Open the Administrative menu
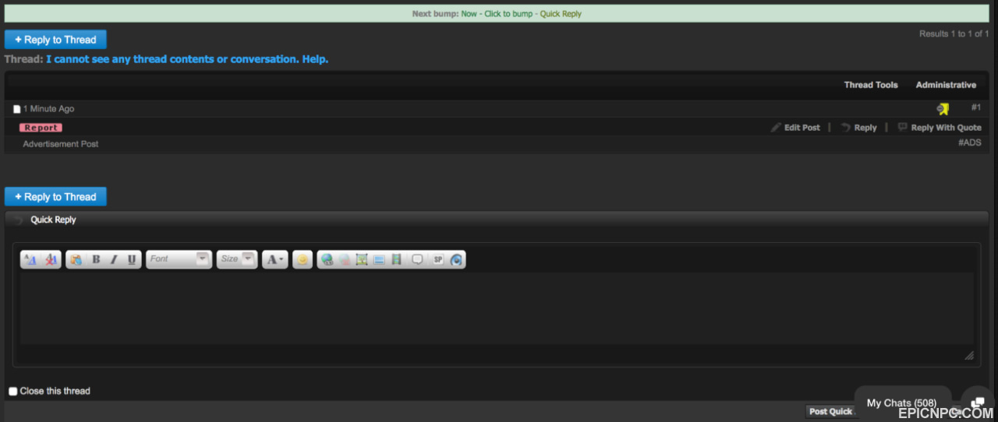 coord(946,85)
